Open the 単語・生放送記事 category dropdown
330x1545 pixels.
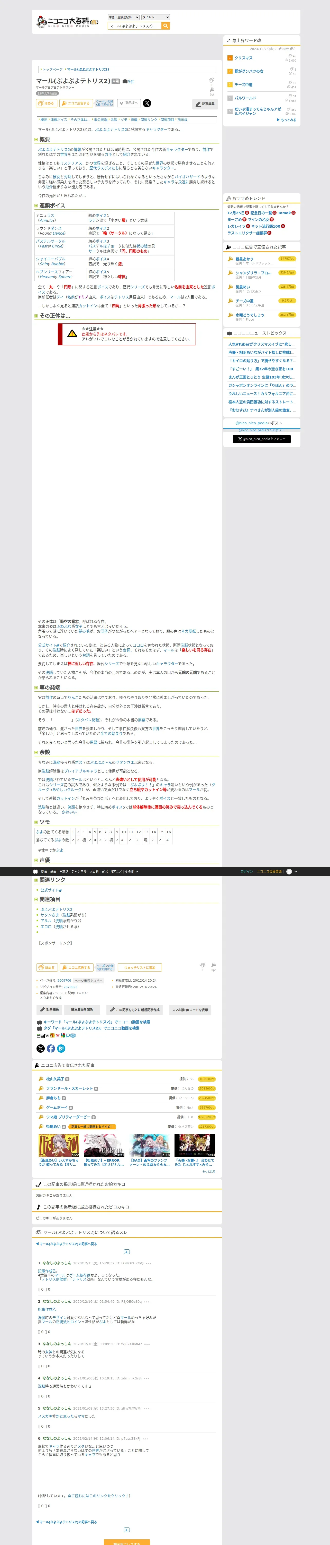pos(123,18)
